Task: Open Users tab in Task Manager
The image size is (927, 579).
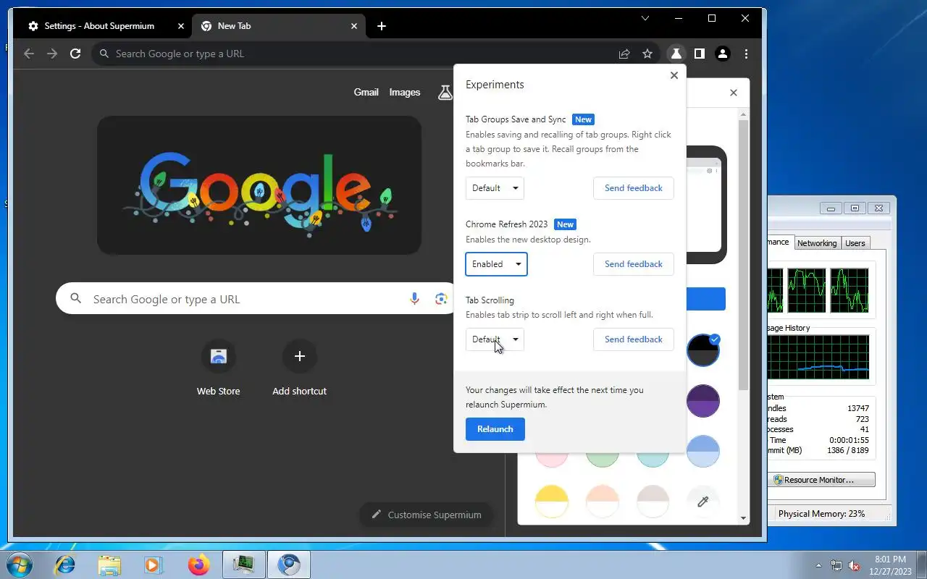Action: pyautogui.click(x=855, y=243)
